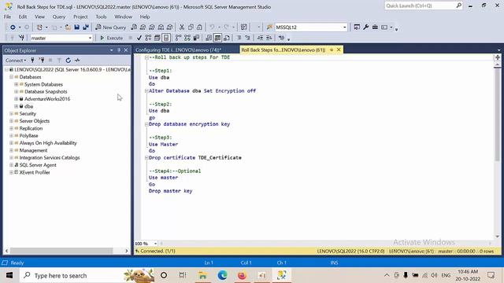Select the XEvent Profiler node

[35, 172]
